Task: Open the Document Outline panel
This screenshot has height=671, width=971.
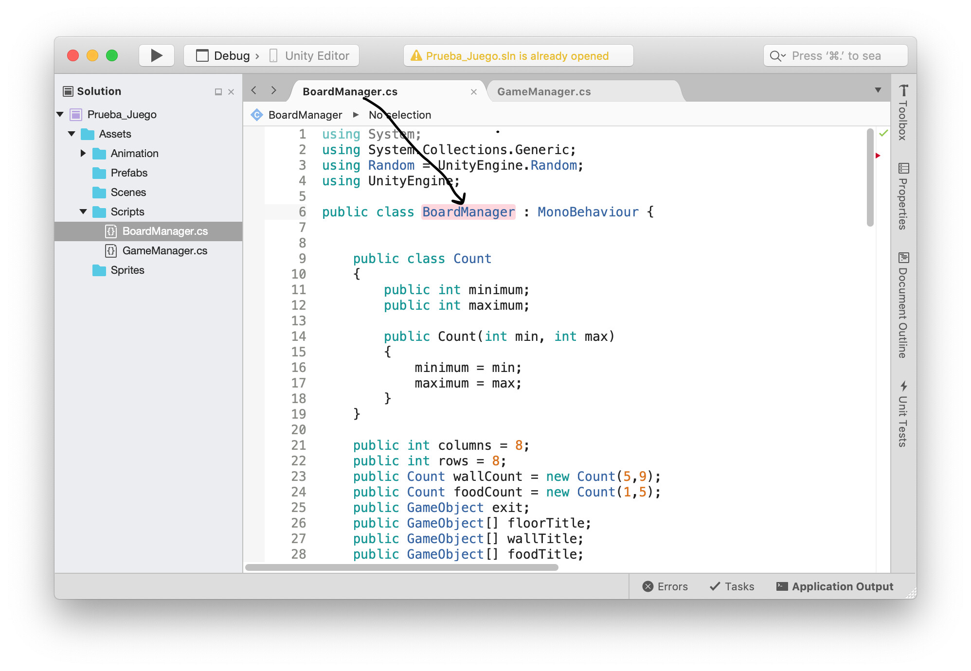Action: pos(903,305)
